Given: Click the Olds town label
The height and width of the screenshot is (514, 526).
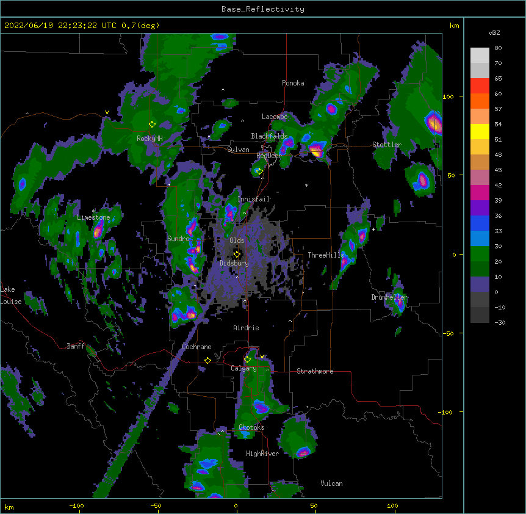Looking at the screenshot, I should [x=237, y=241].
